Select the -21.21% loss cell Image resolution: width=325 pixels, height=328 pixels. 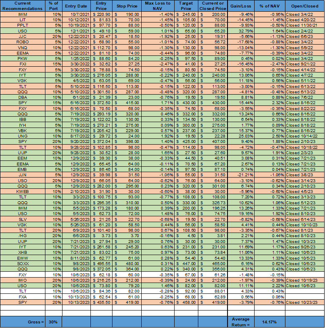click(241, 175)
